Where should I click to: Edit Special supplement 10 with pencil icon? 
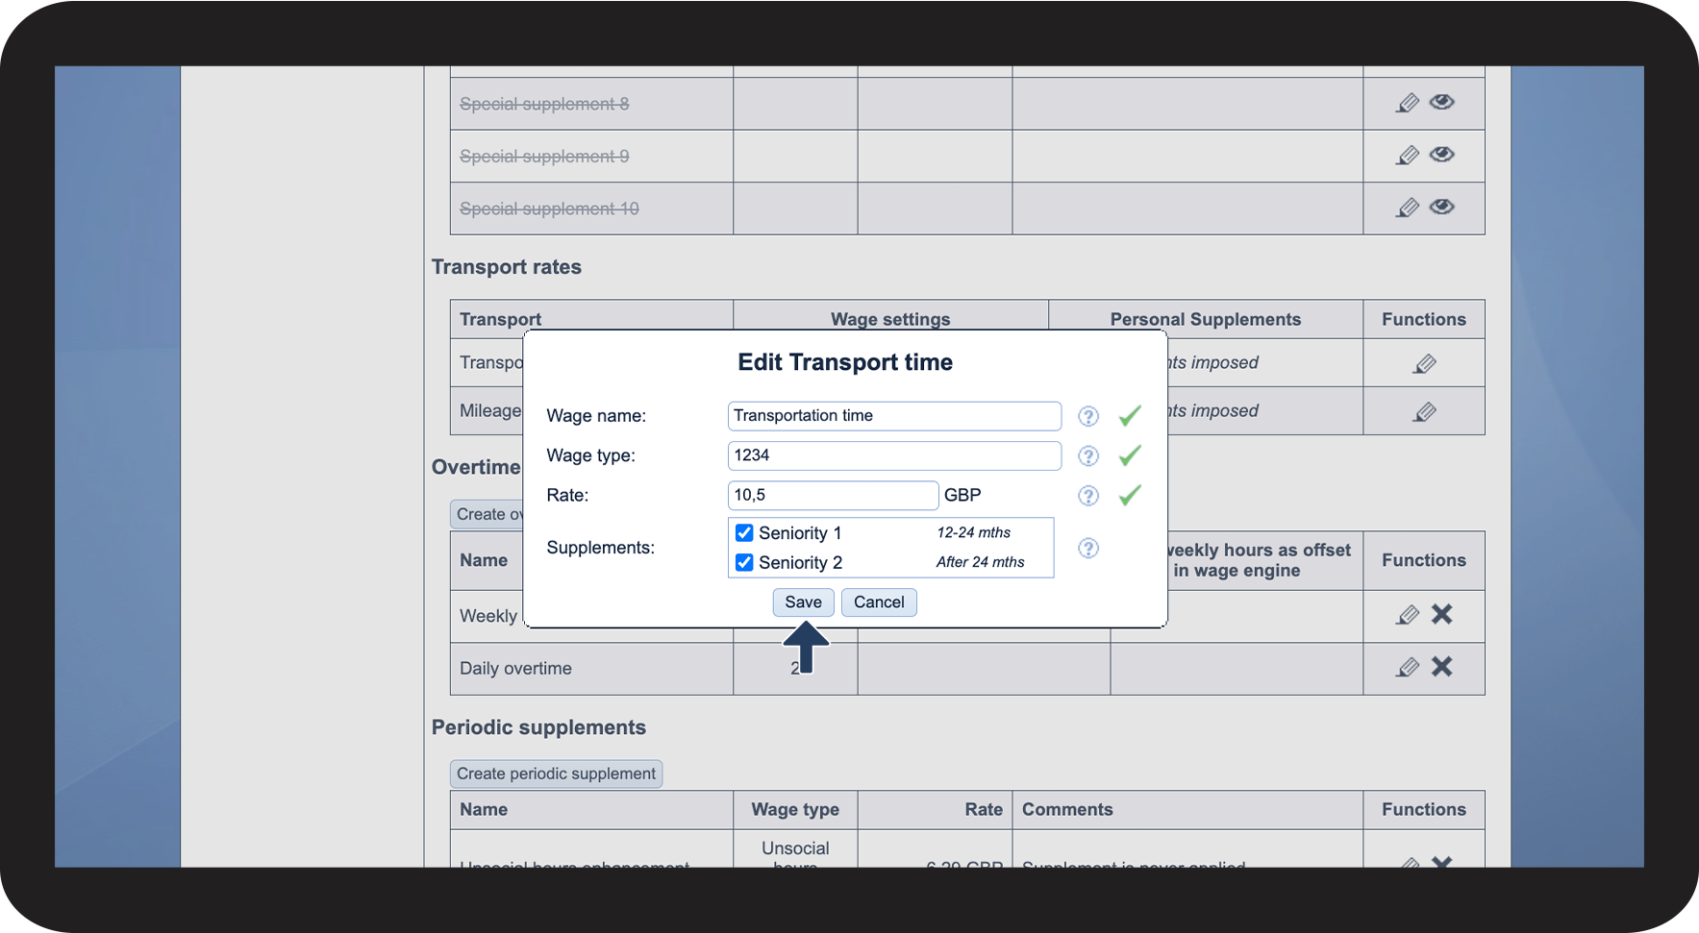click(x=1407, y=208)
